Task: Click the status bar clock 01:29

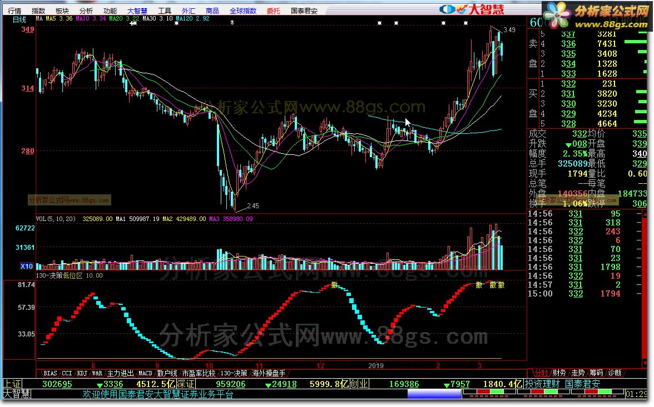Action: pos(636,394)
